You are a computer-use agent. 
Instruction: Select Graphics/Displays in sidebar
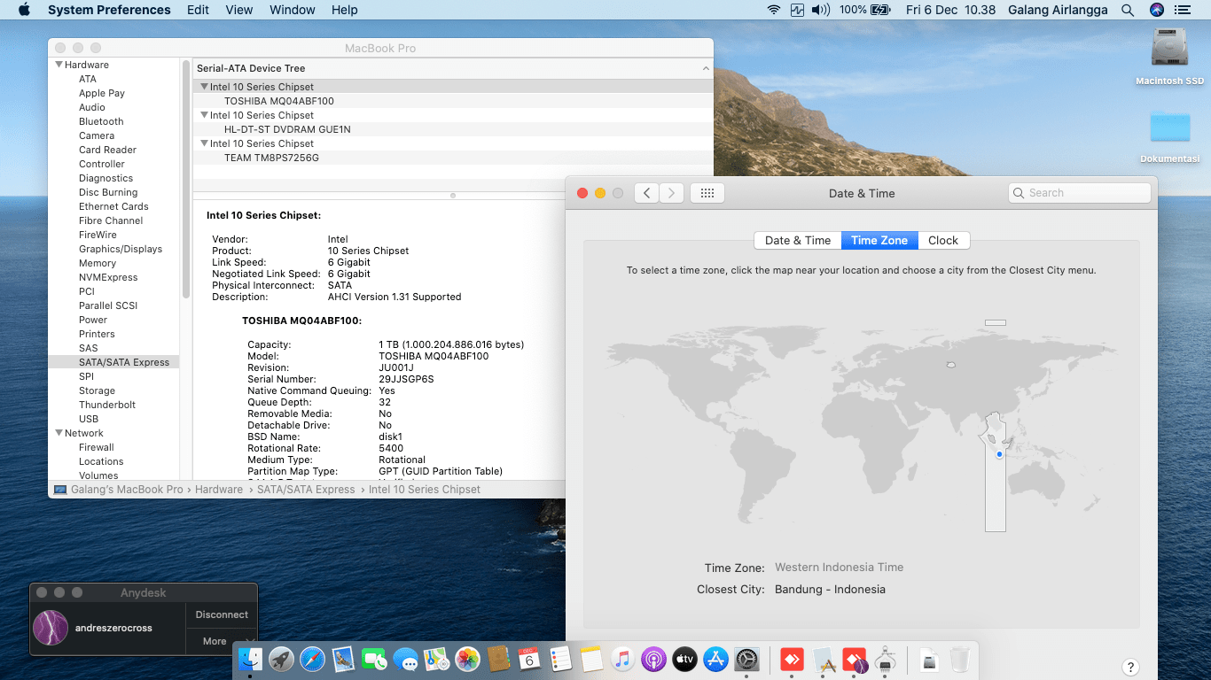pos(121,249)
